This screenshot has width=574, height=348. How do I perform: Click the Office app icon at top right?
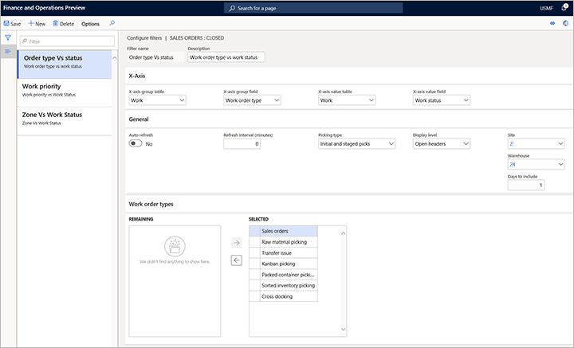[565, 24]
